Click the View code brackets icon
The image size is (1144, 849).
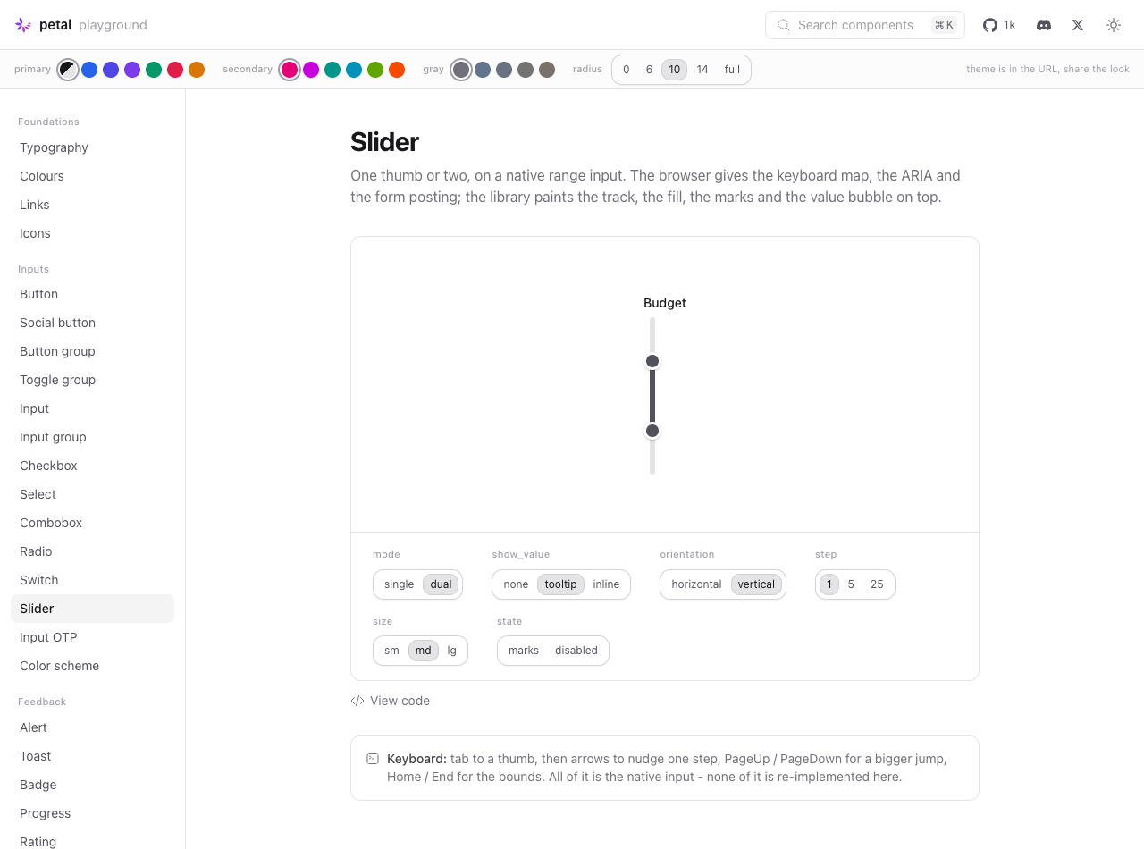click(x=357, y=701)
